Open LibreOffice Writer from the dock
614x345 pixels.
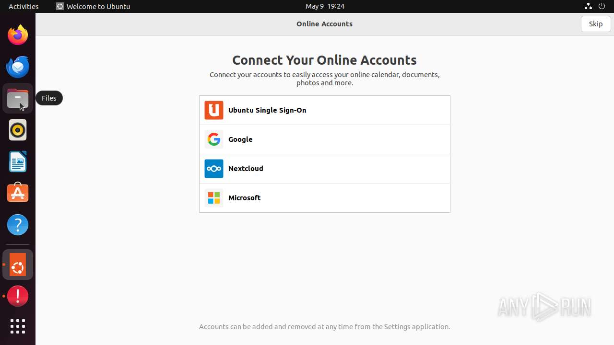18,161
